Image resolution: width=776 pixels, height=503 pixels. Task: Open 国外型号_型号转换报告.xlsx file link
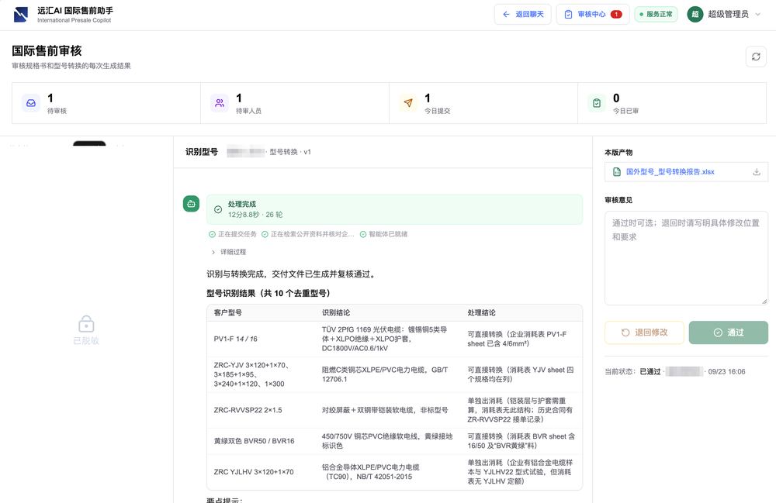pyautogui.click(x=670, y=172)
